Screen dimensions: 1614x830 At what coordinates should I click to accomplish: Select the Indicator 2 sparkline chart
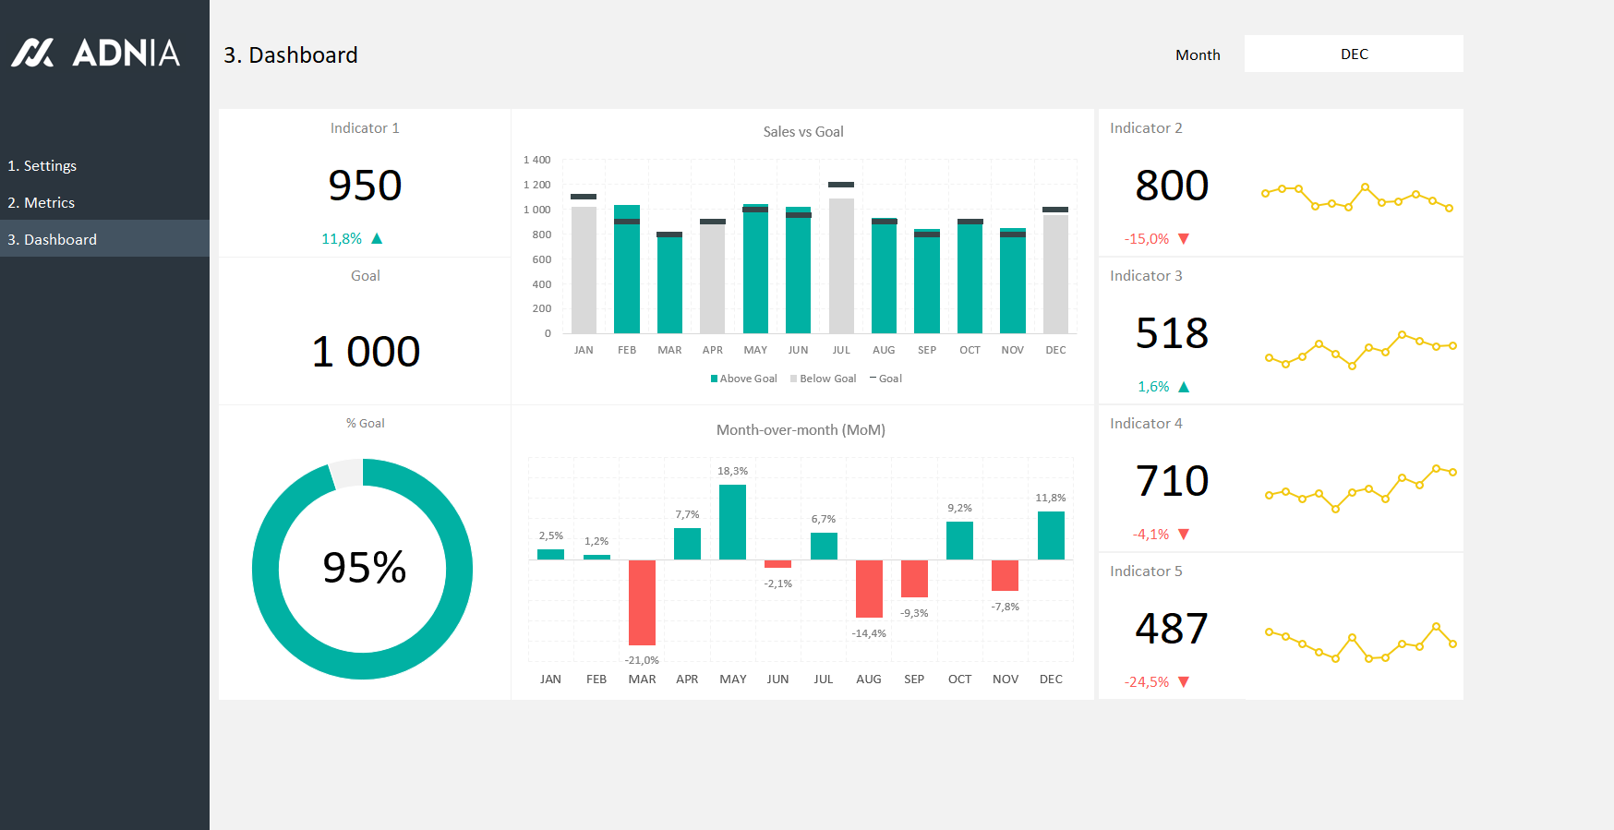[1356, 197]
